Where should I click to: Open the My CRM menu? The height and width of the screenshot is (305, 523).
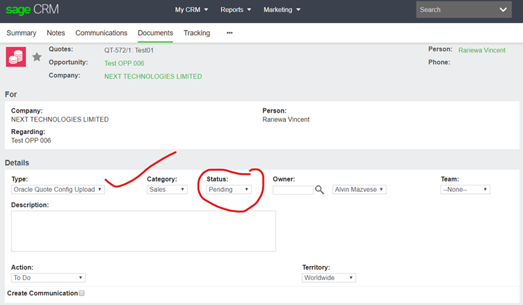[x=194, y=10]
